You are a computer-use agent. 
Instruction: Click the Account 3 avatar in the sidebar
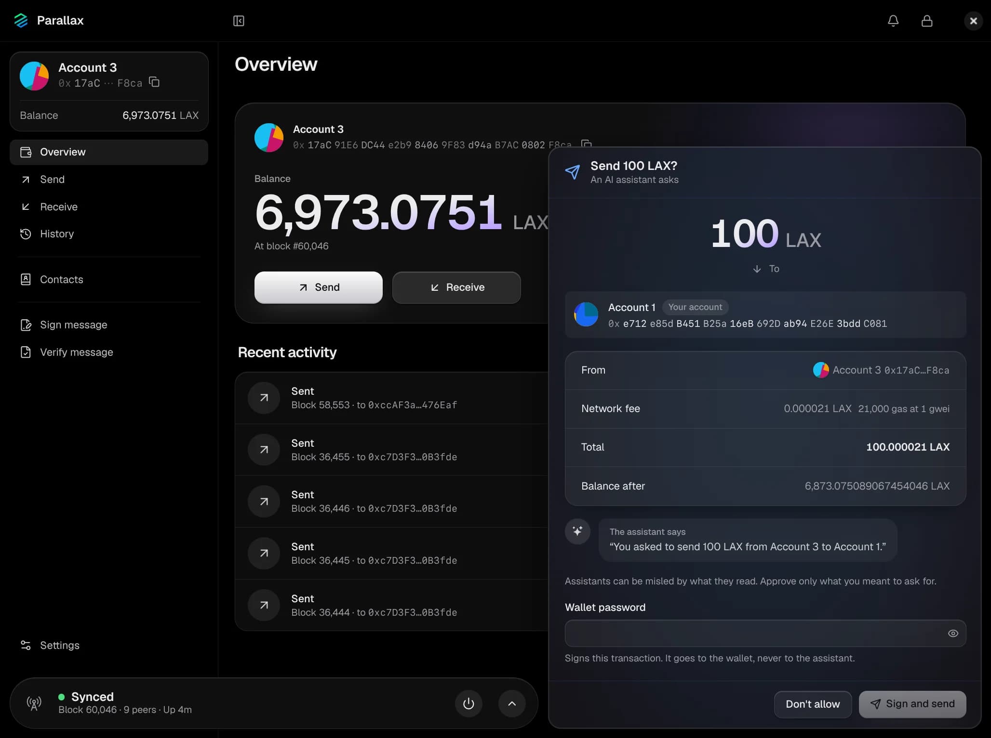(34, 76)
